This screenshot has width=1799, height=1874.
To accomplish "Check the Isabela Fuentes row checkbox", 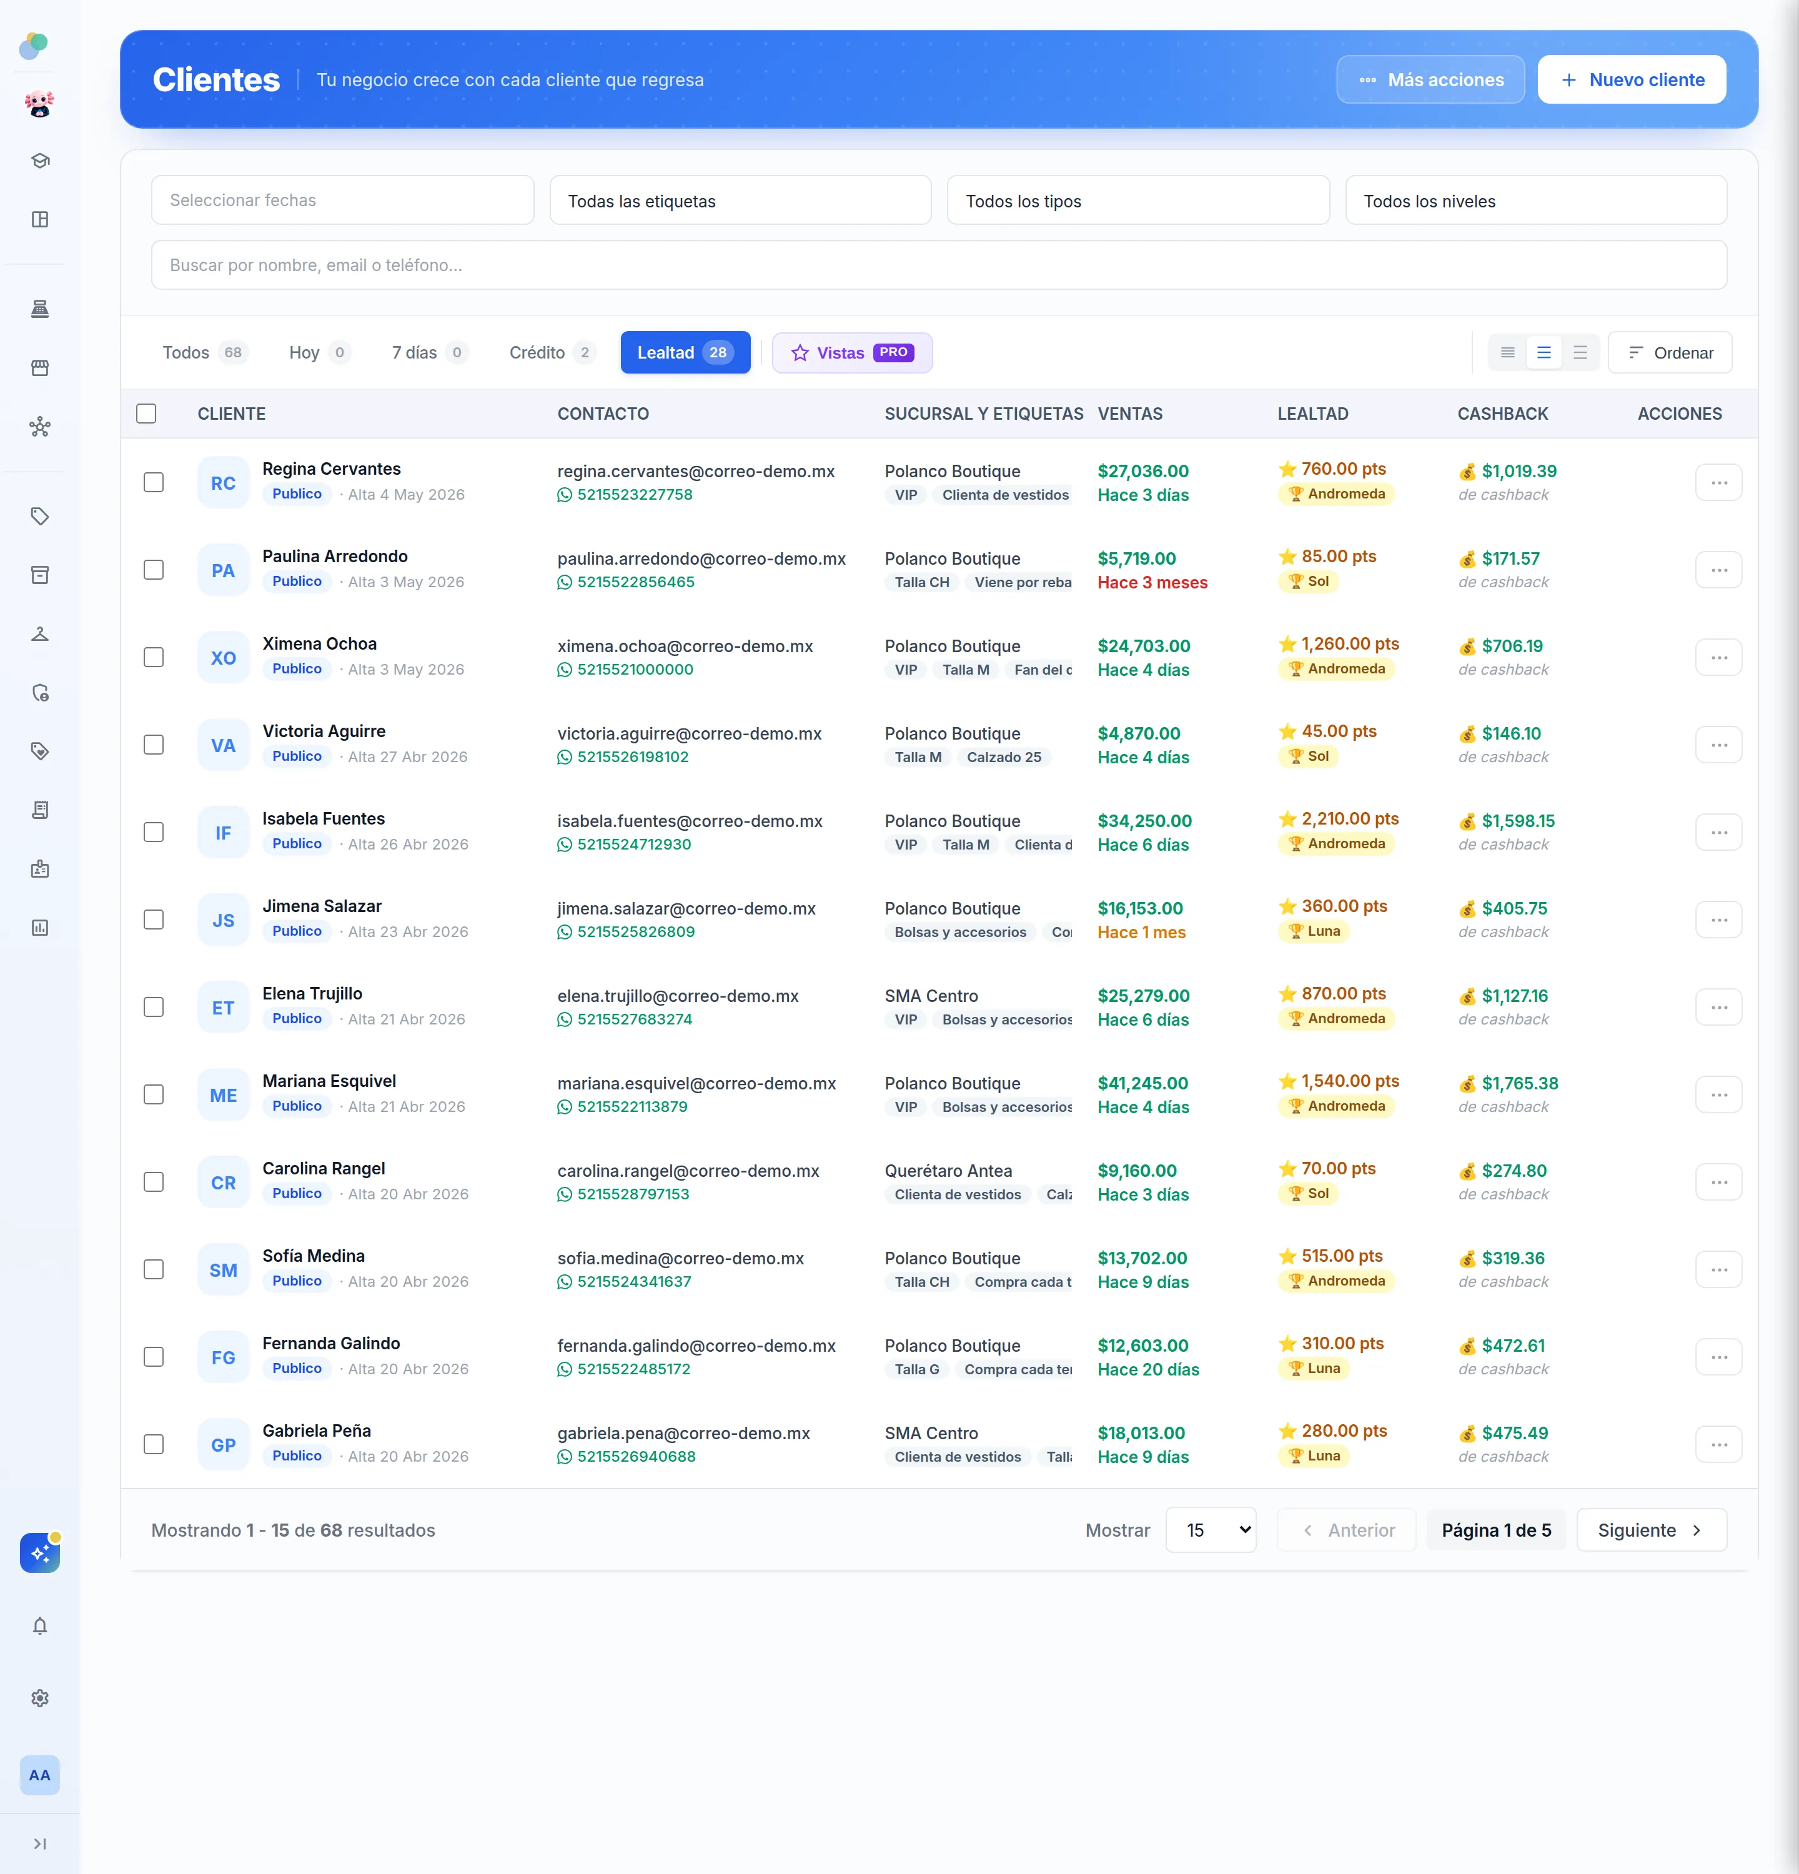I will (x=154, y=832).
